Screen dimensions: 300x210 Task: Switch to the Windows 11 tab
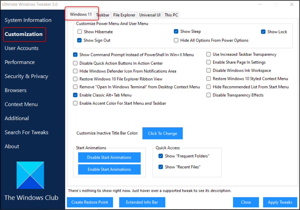(81, 14)
